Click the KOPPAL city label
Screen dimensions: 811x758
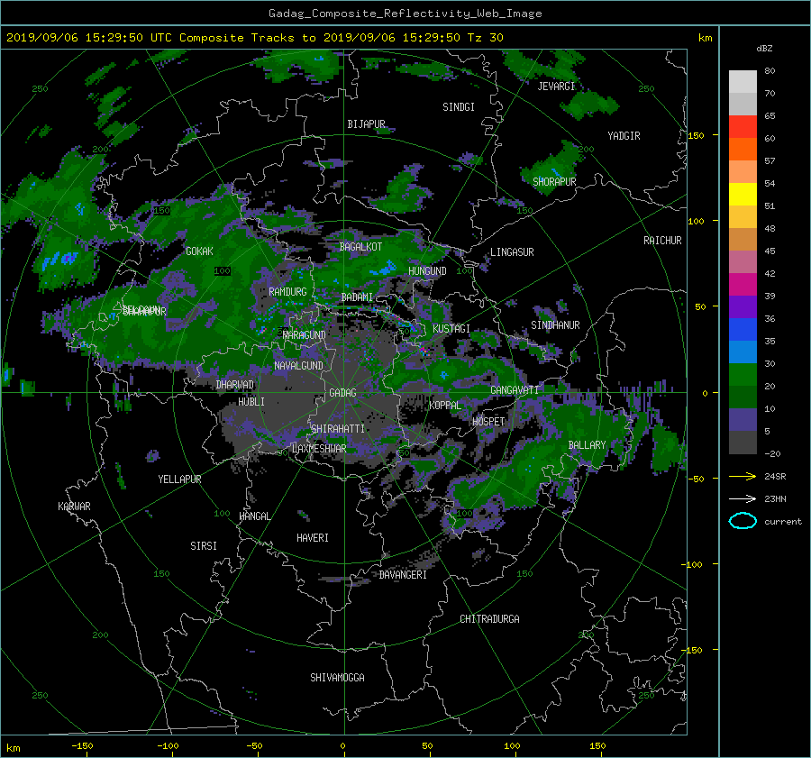(x=445, y=406)
